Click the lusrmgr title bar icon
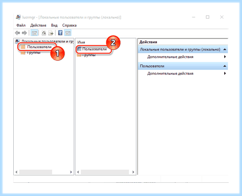This screenshot has height=196, width=242. pos(18,17)
